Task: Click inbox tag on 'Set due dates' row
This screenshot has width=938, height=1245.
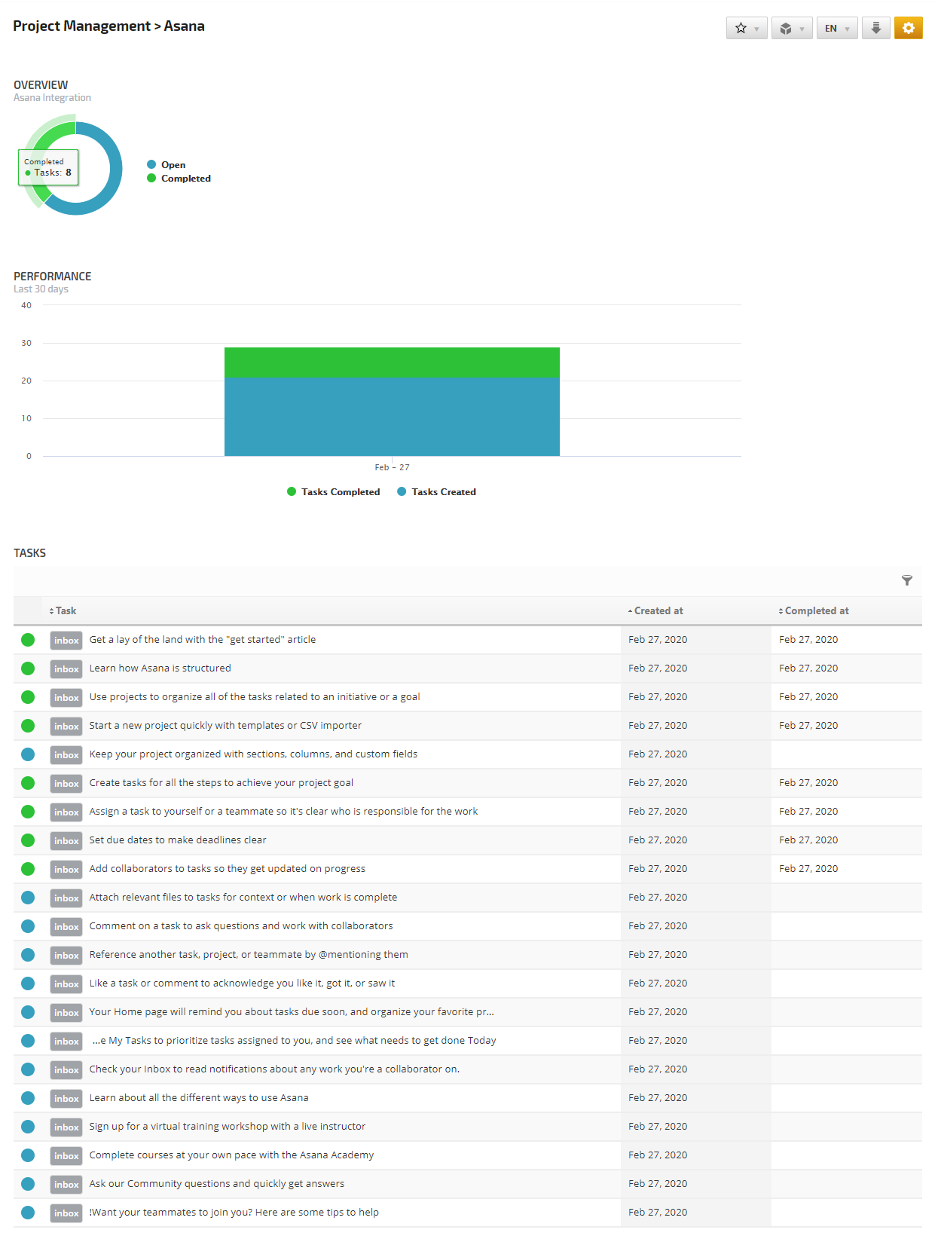Action: pyautogui.click(x=66, y=841)
